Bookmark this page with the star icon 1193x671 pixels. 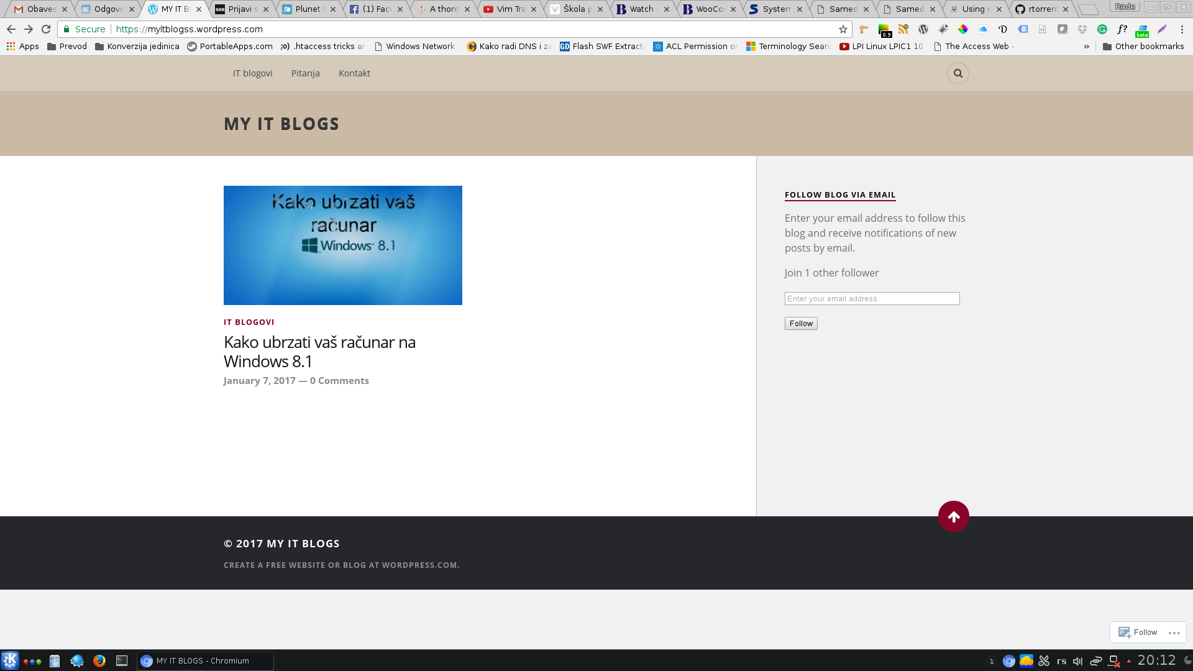pyautogui.click(x=843, y=29)
